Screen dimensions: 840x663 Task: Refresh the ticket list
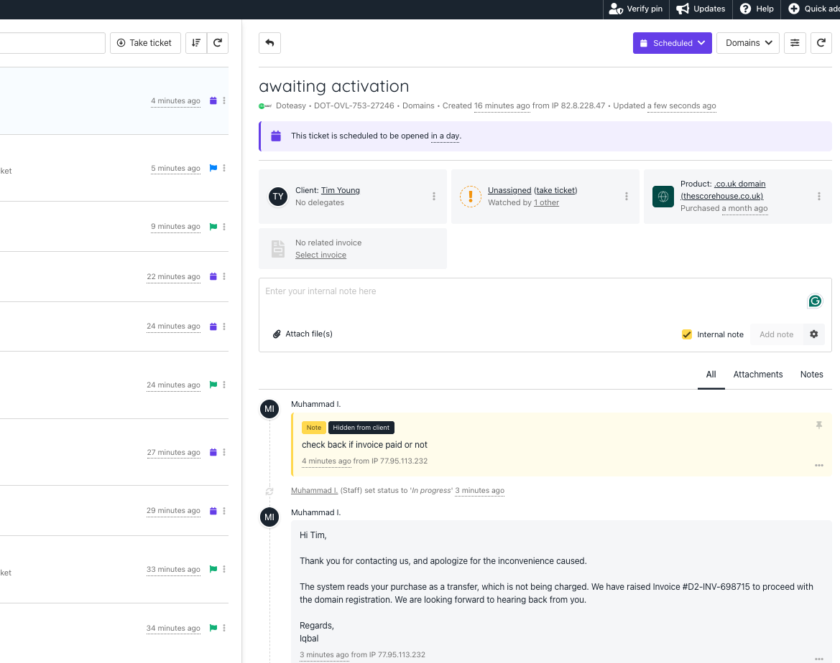pos(218,43)
